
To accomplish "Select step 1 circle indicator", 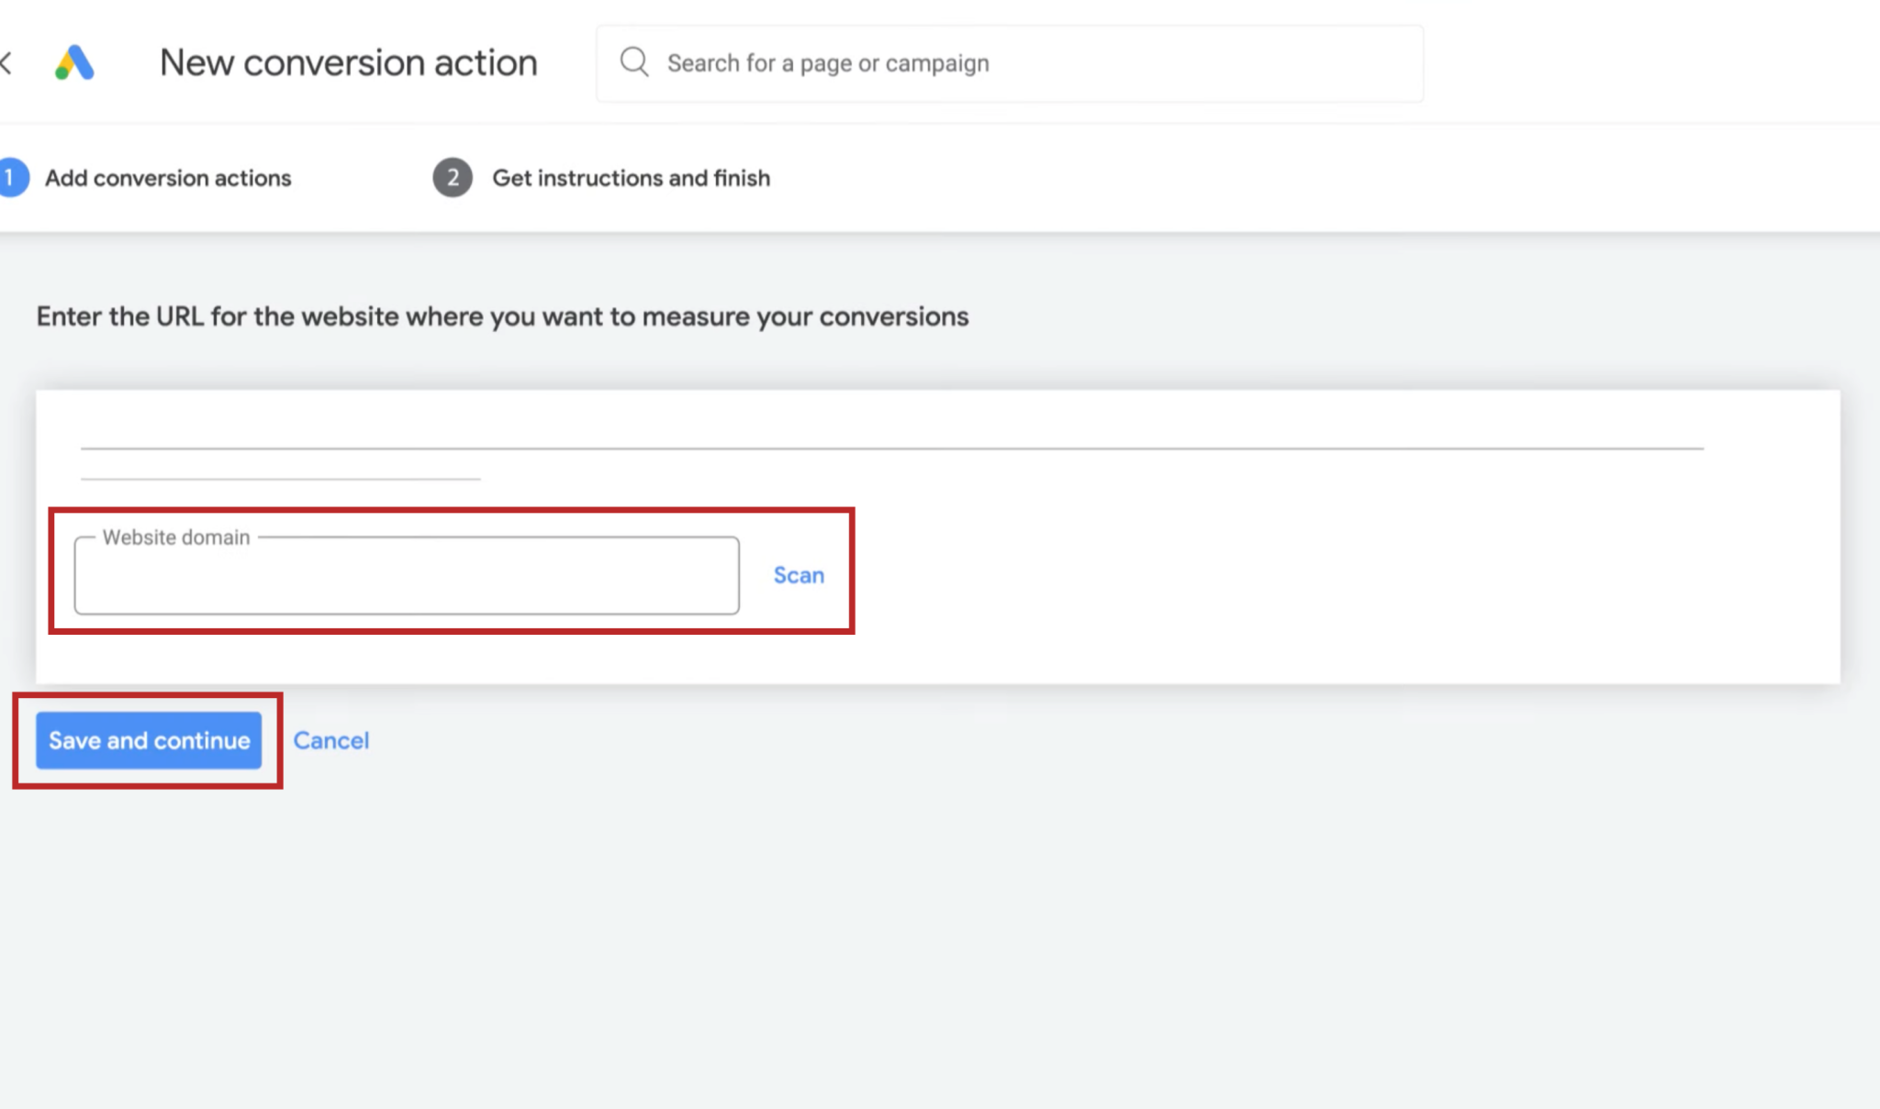I will click(13, 178).
